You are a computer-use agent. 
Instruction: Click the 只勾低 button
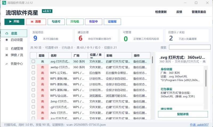[75, 22]
